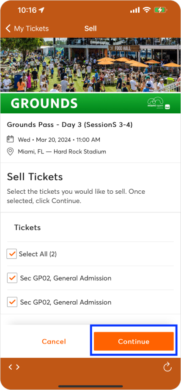This screenshot has height=390, width=181.
Task: Tap the back arrow in bottom browser bar
Action: (10, 367)
